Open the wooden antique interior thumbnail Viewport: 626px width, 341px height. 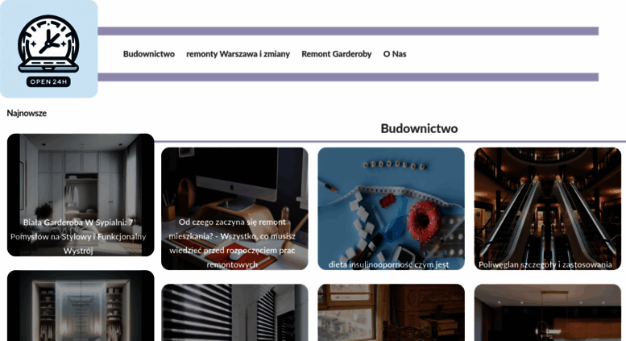392,313
